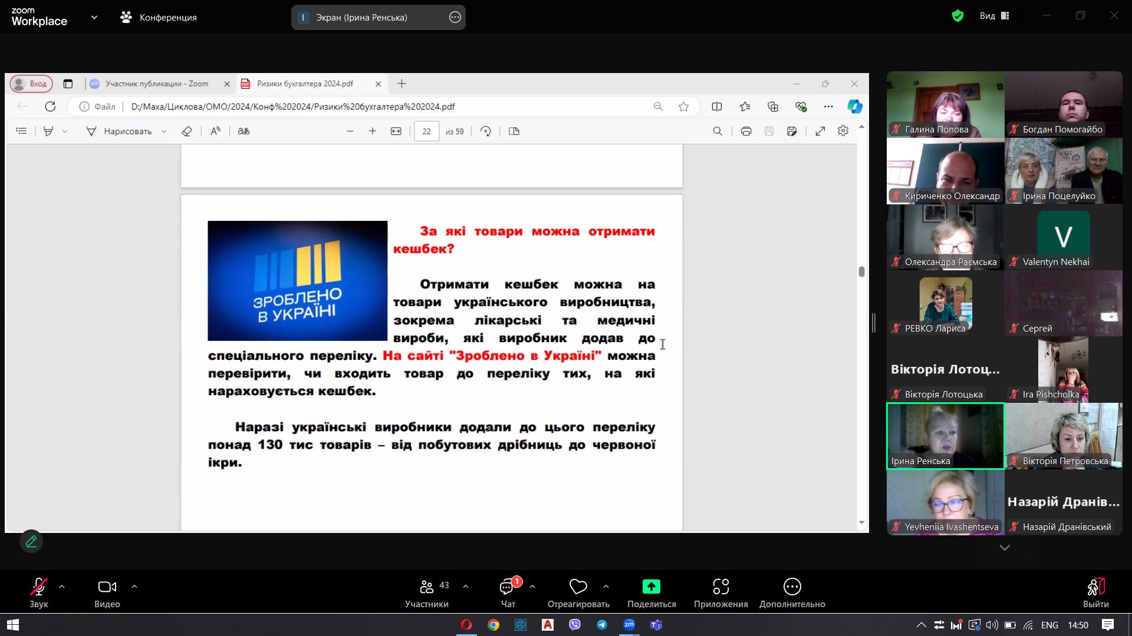Expand audio options arrow next to Звук

tap(62, 587)
